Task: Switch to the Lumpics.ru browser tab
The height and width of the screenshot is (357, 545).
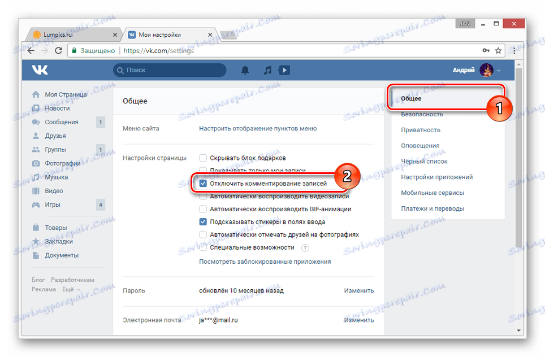Action: click(x=73, y=34)
